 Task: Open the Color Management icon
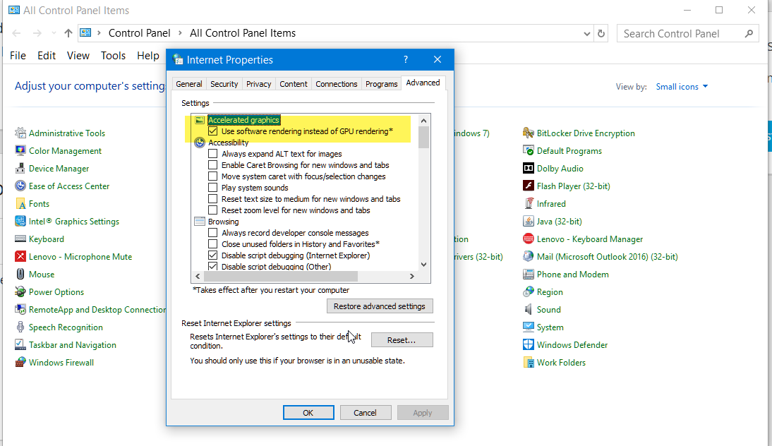(x=20, y=150)
